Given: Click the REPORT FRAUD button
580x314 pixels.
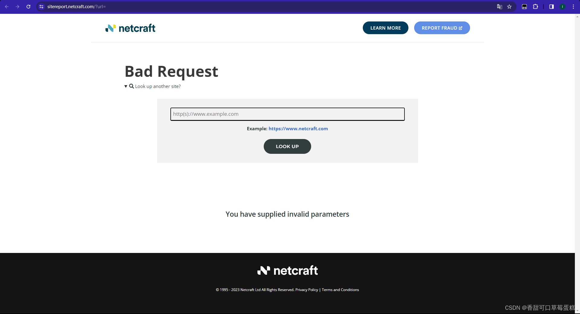Looking at the screenshot, I should [x=442, y=28].
